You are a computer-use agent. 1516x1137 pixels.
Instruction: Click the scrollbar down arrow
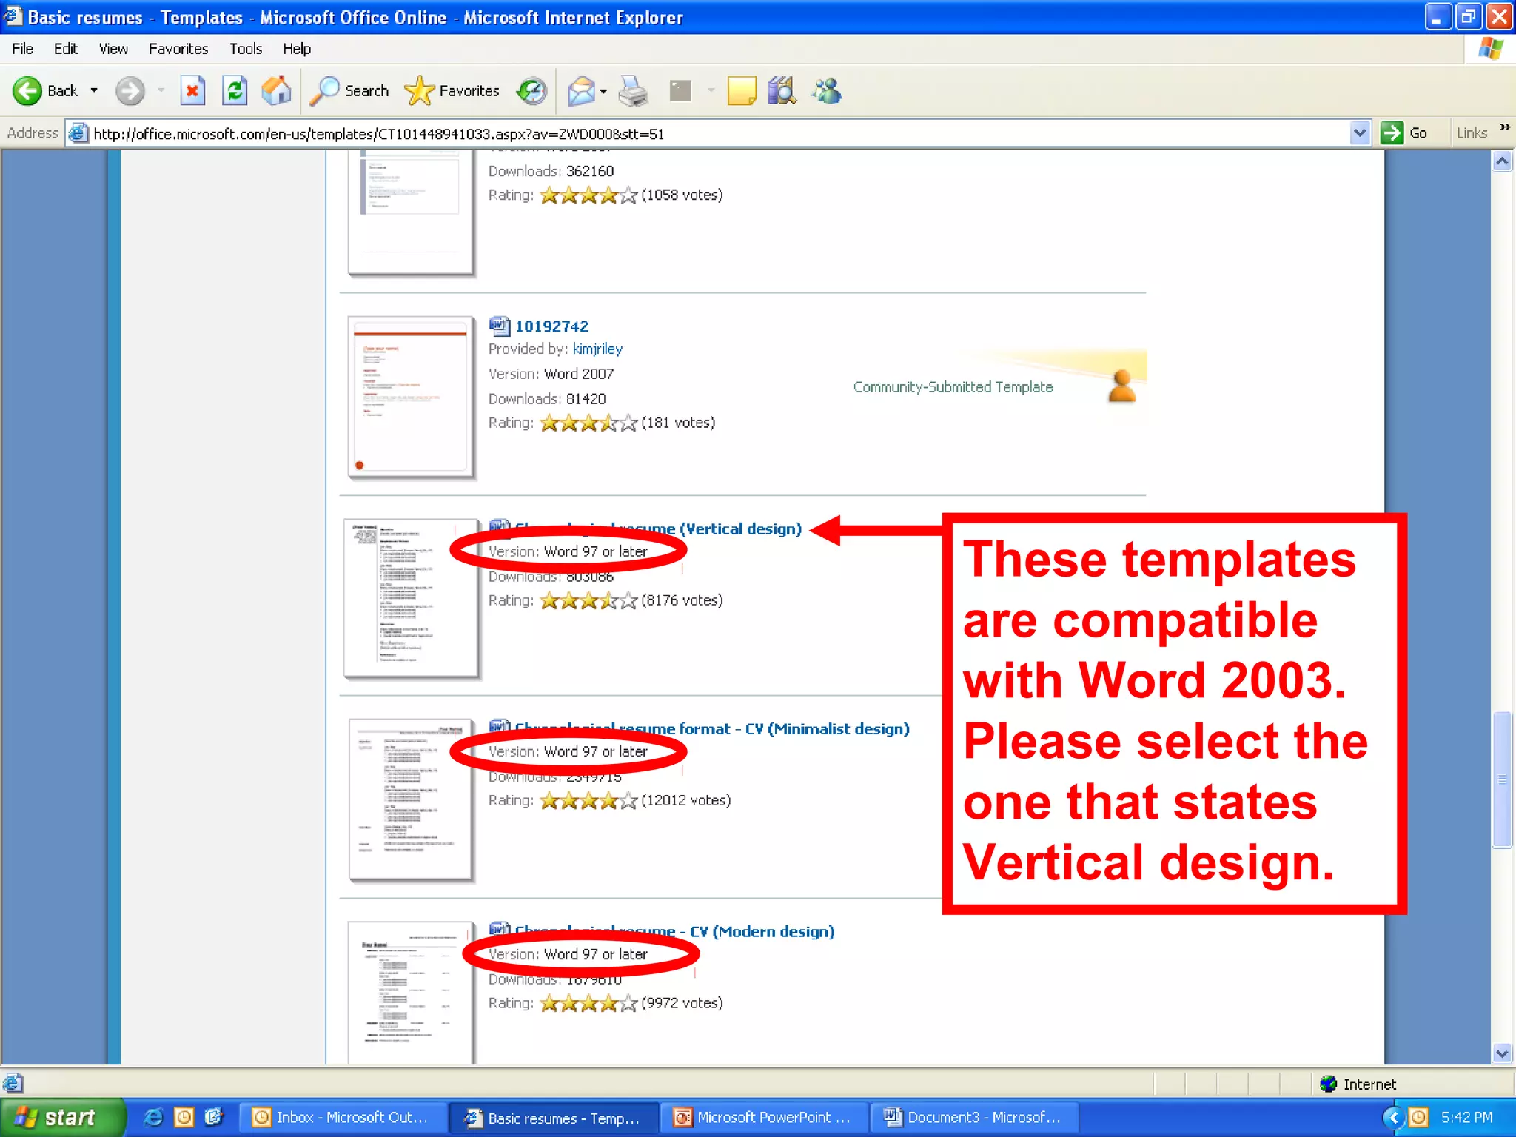click(x=1502, y=1053)
